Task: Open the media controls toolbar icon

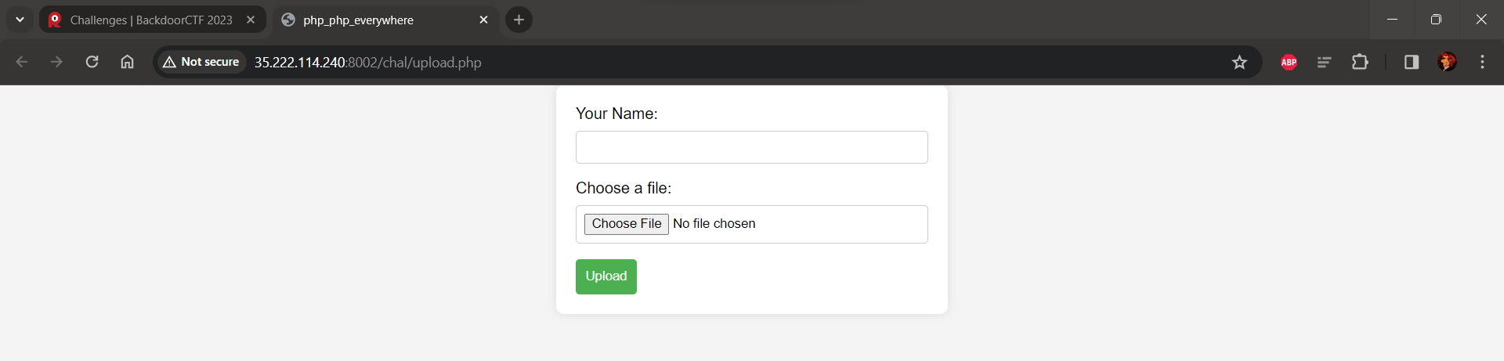Action: [1324, 62]
